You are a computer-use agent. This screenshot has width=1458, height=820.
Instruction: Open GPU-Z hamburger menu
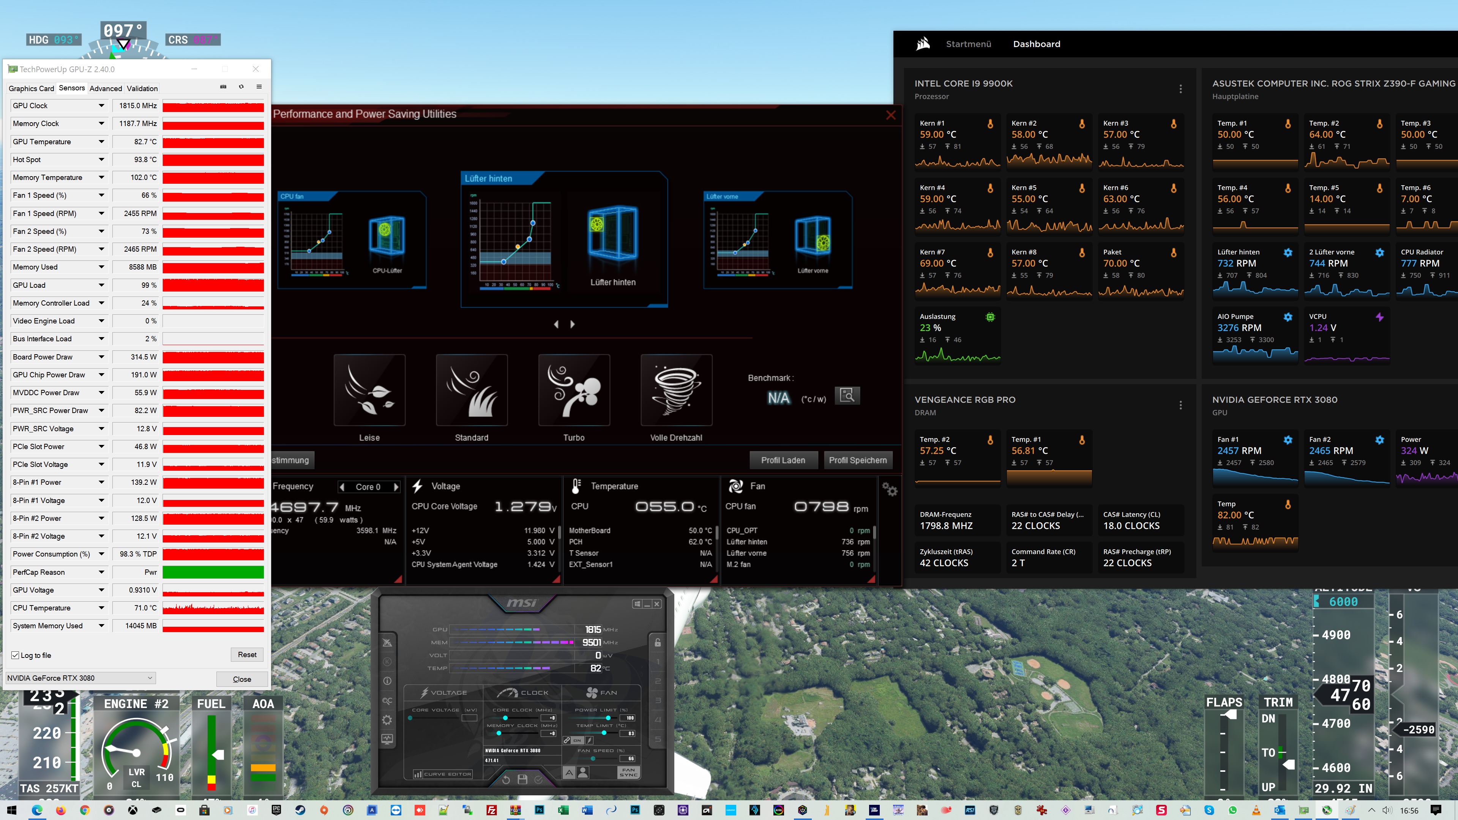[x=259, y=87]
